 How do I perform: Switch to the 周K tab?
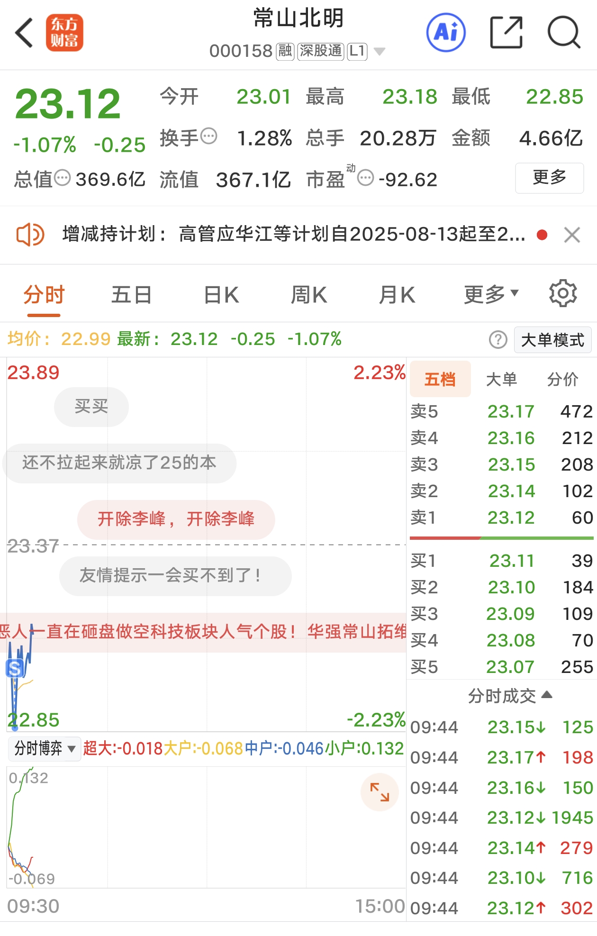[x=309, y=295]
